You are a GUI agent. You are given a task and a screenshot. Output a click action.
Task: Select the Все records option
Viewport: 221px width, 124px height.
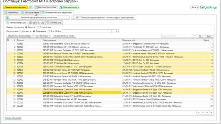[x=49, y=31]
